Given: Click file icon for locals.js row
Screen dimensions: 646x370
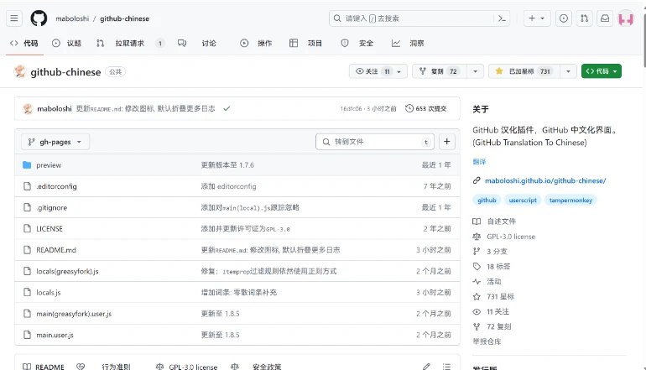Looking at the screenshot, I should click(27, 292).
